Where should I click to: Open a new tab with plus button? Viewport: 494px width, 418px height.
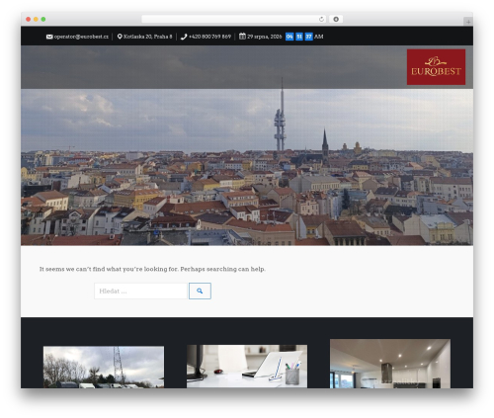coord(468,22)
